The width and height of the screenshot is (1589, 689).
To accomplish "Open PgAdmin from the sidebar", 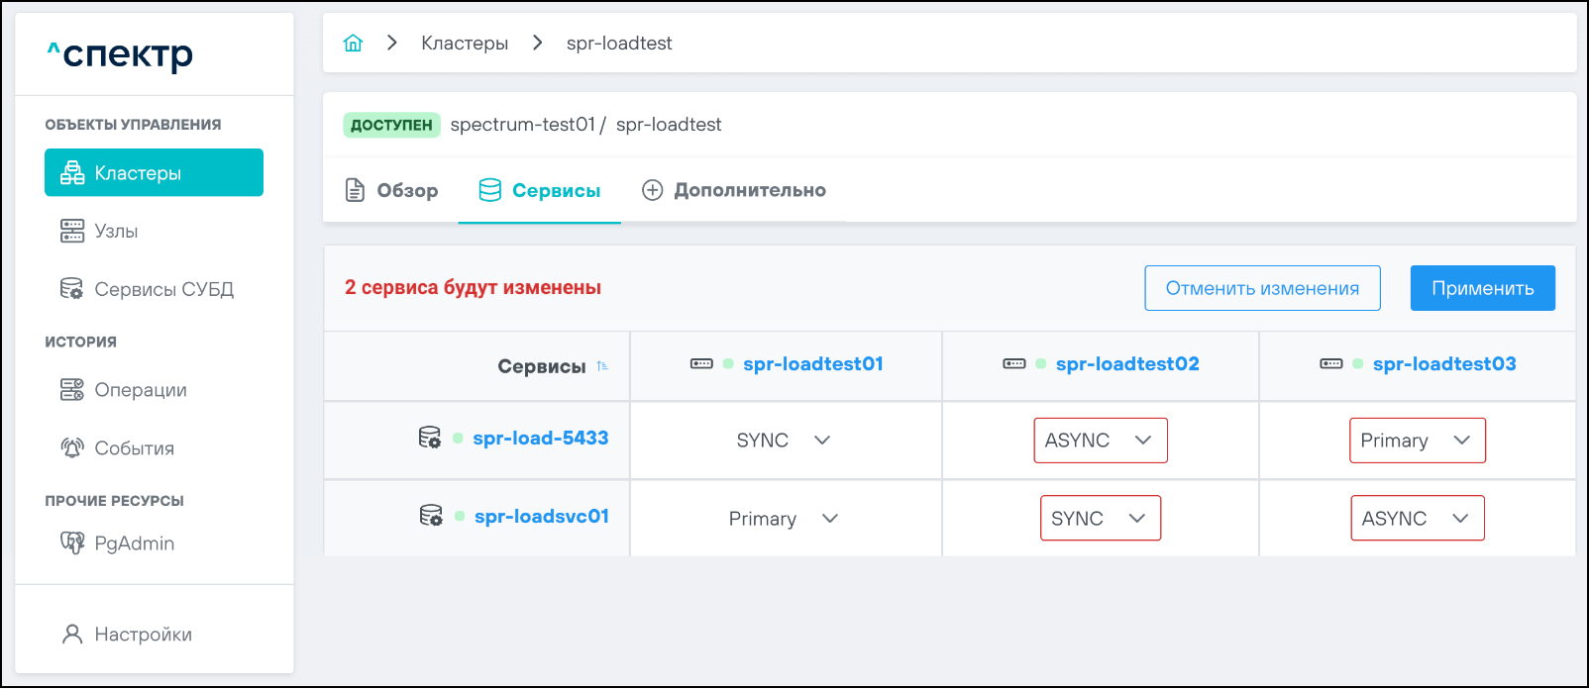I will (134, 543).
